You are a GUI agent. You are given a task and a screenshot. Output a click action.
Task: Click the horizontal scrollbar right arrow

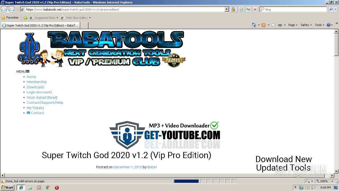pyautogui.click(x=332, y=176)
